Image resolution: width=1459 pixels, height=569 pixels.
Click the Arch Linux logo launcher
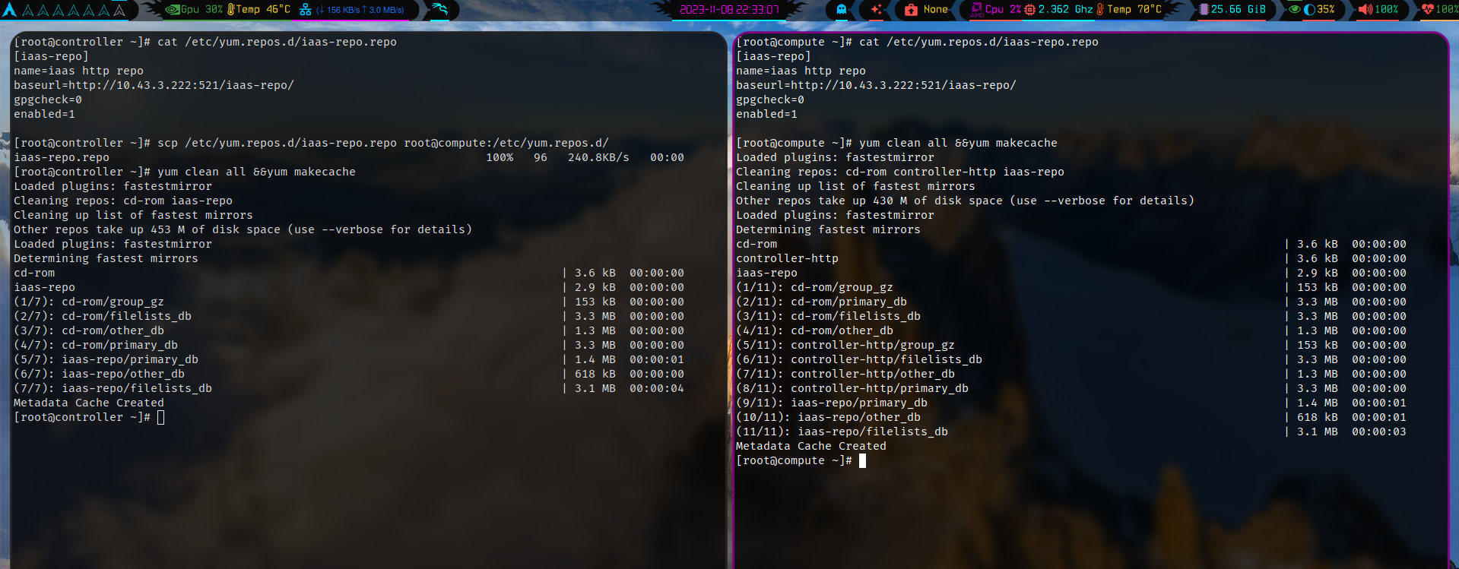9,10
